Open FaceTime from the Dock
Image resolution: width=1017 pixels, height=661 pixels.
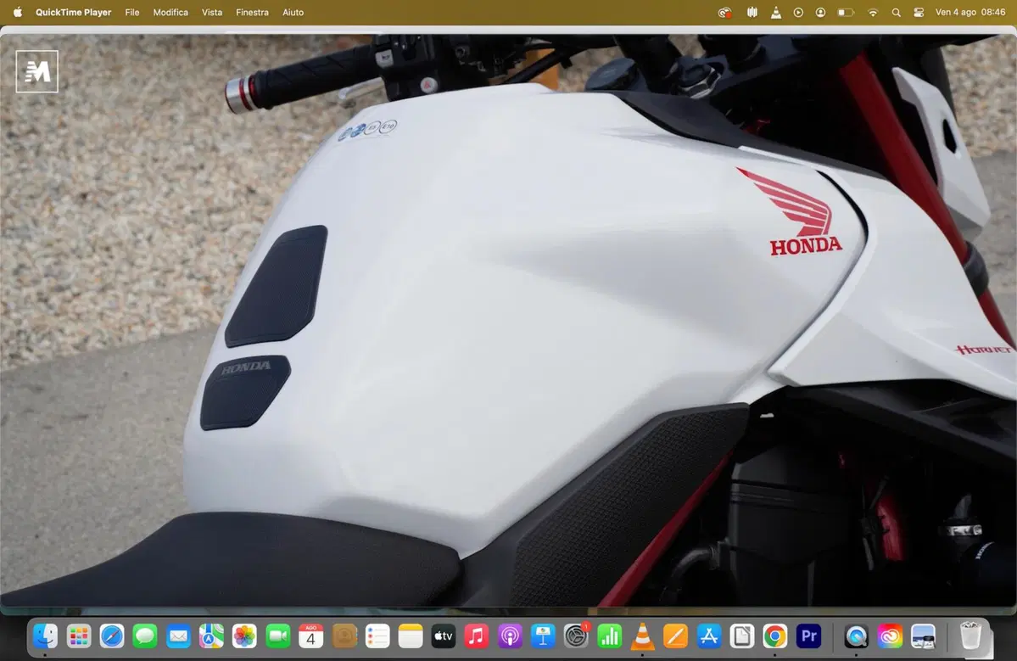click(277, 636)
